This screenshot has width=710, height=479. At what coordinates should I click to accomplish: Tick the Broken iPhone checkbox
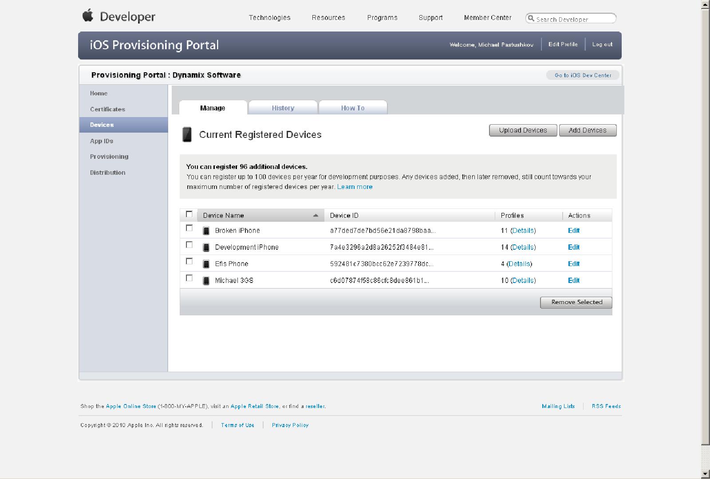tap(189, 228)
